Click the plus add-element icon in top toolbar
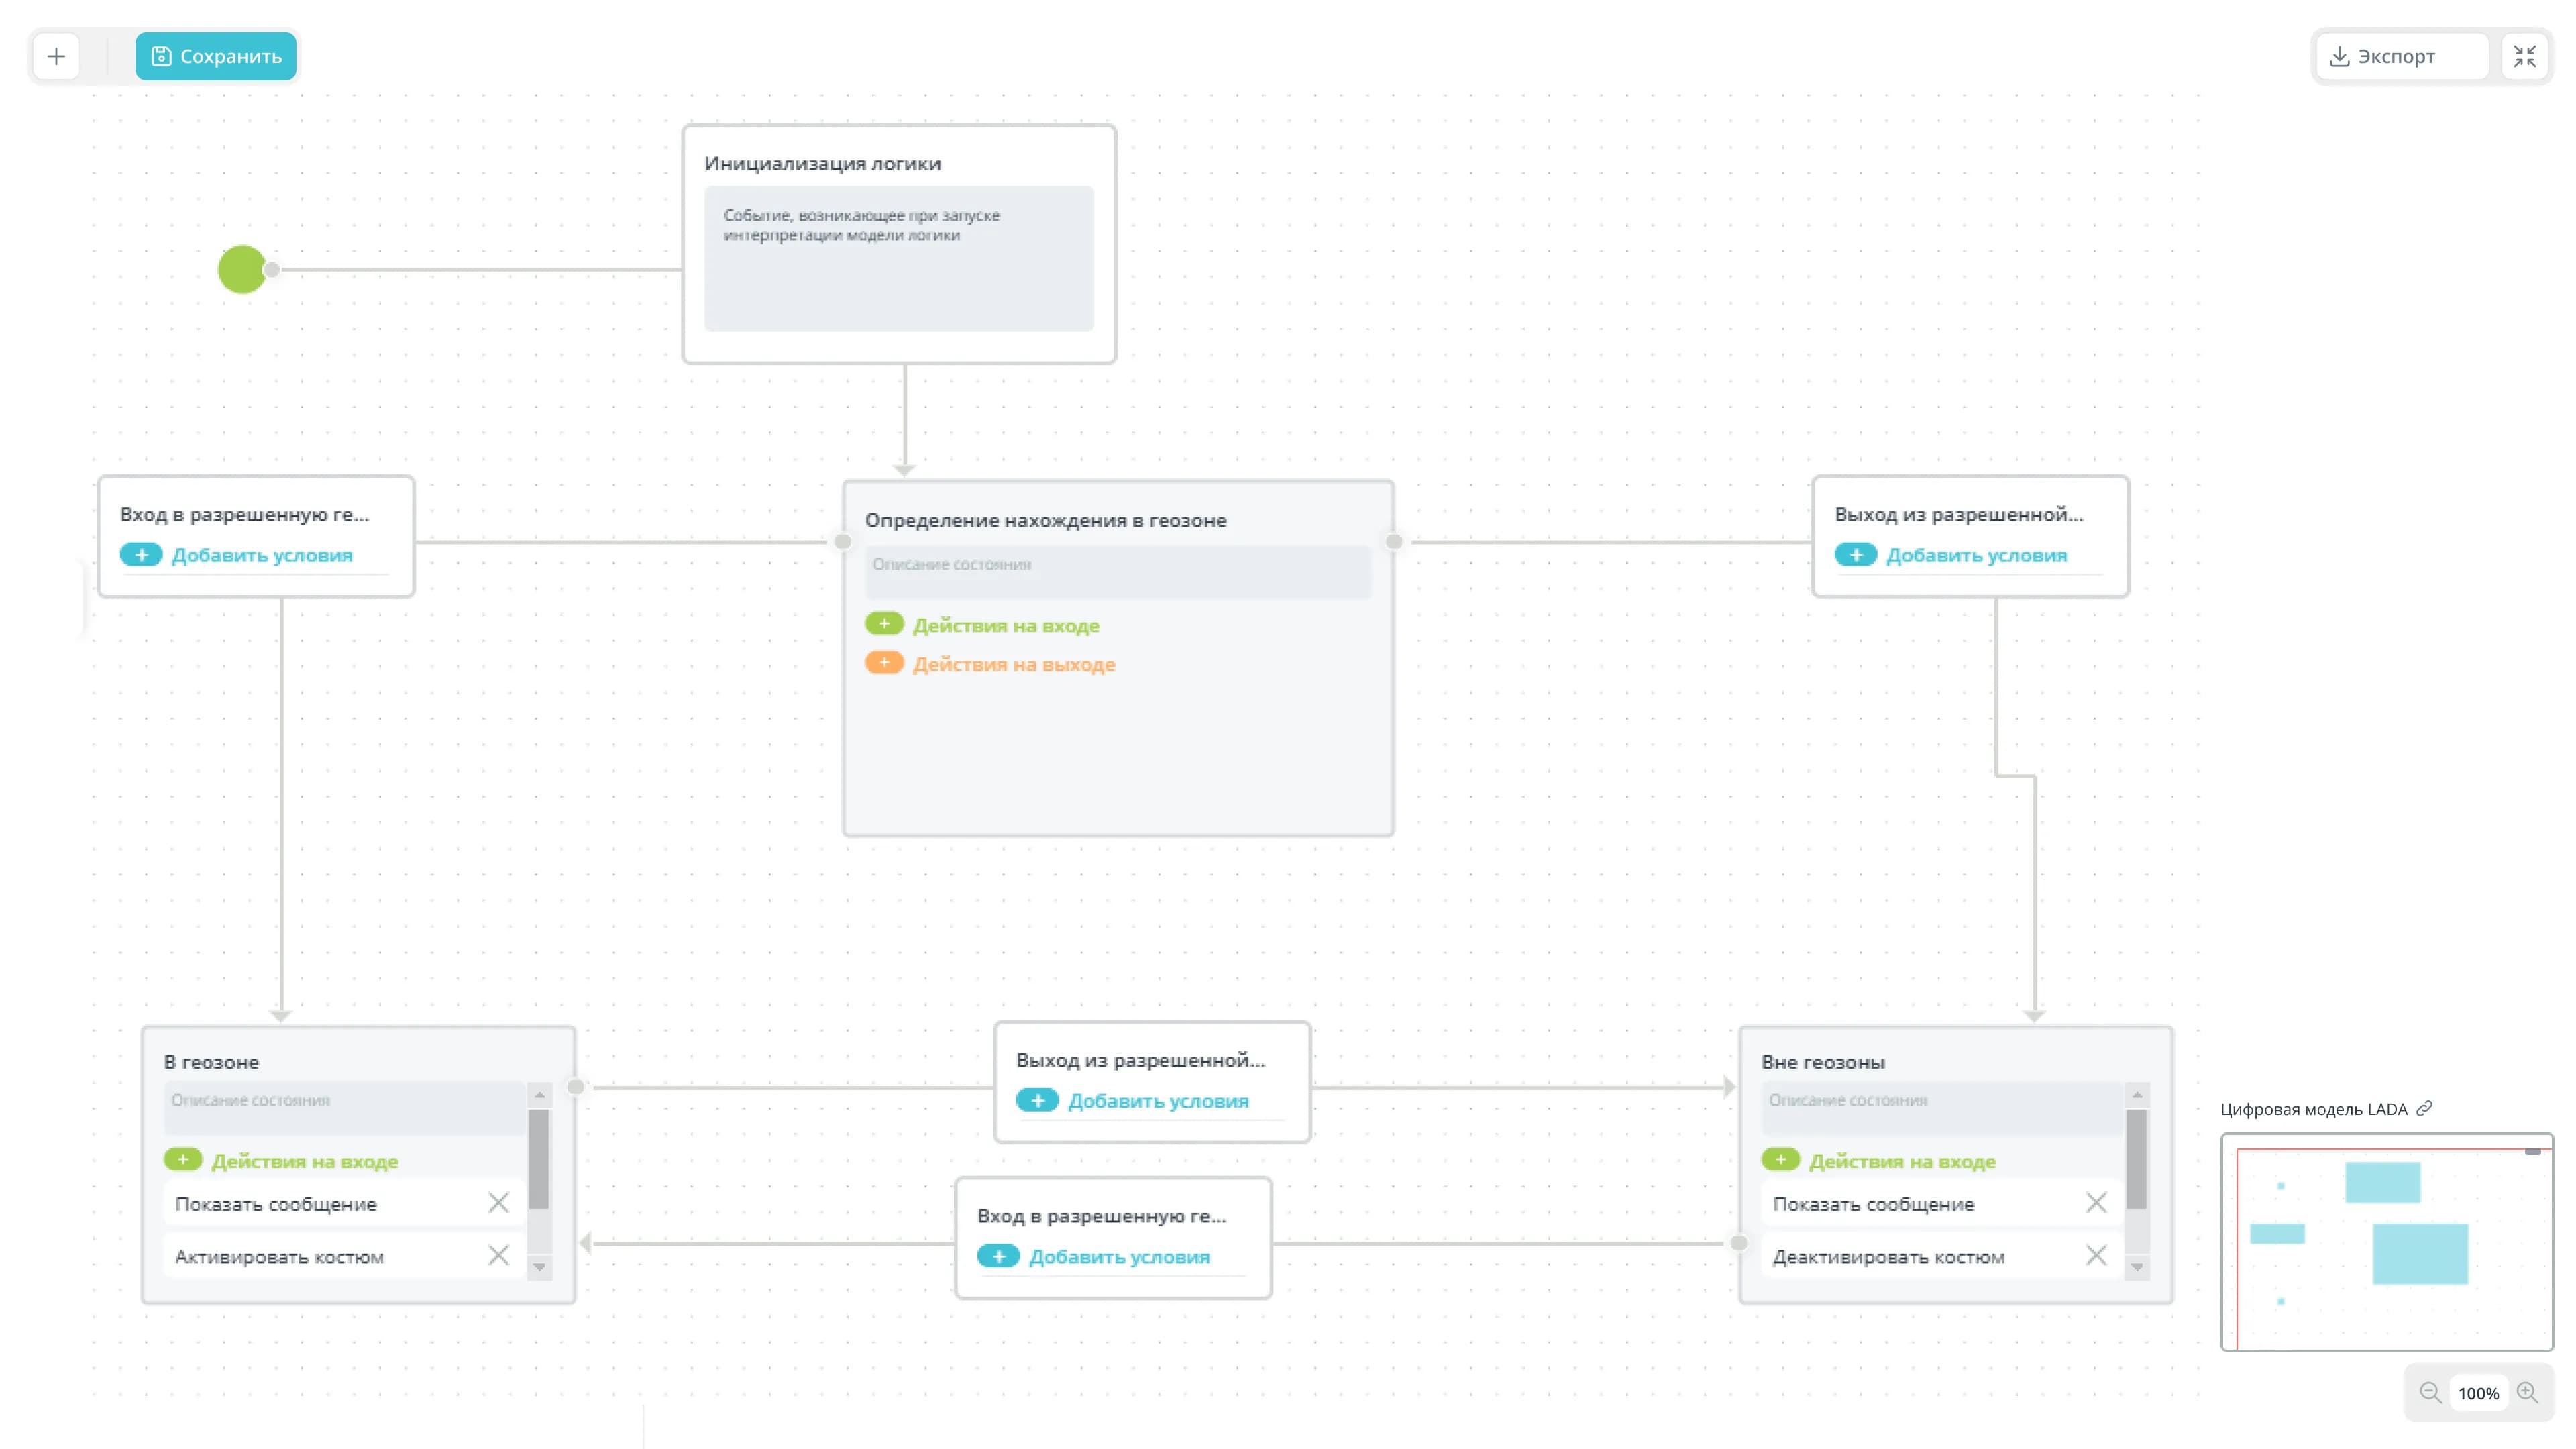The height and width of the screenshot is (1449, 2576). click(x=56, y=56)
